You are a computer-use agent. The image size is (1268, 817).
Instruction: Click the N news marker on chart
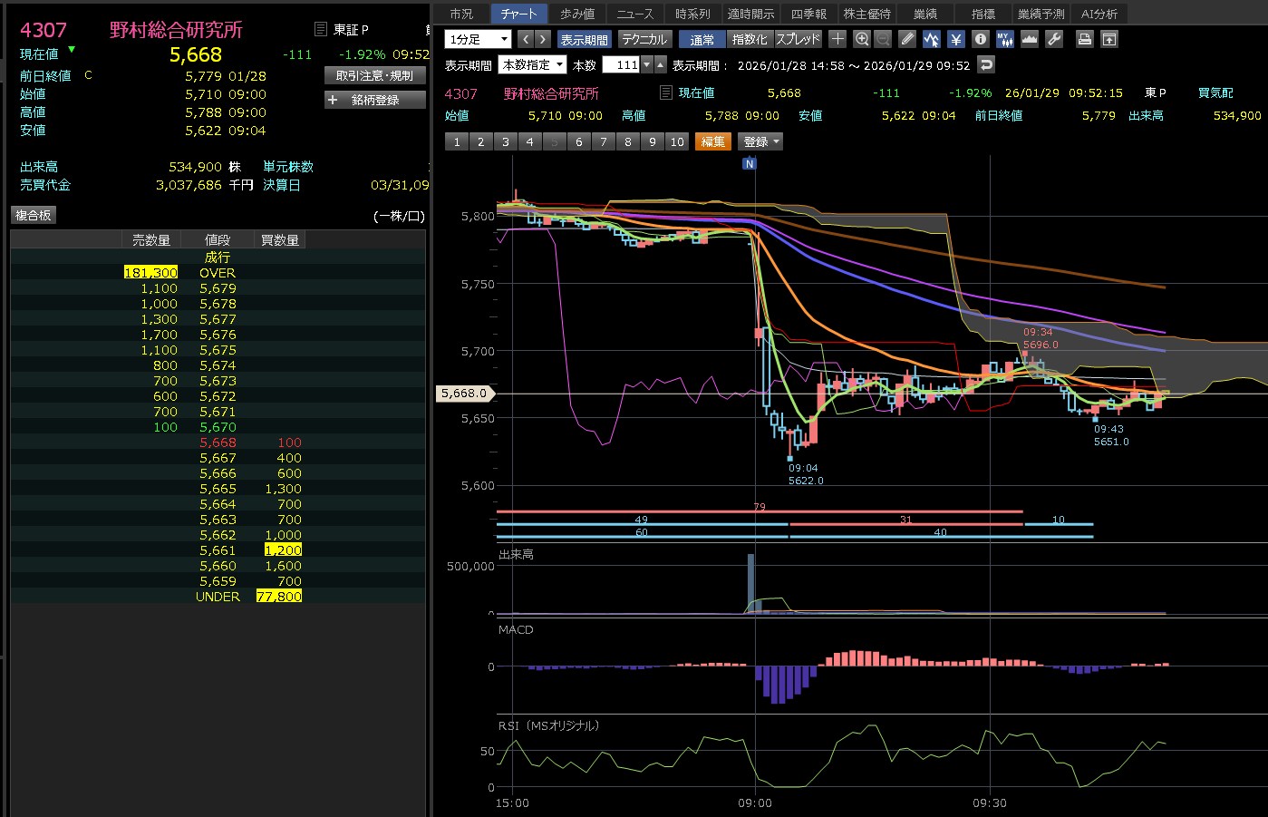point(749,164)
